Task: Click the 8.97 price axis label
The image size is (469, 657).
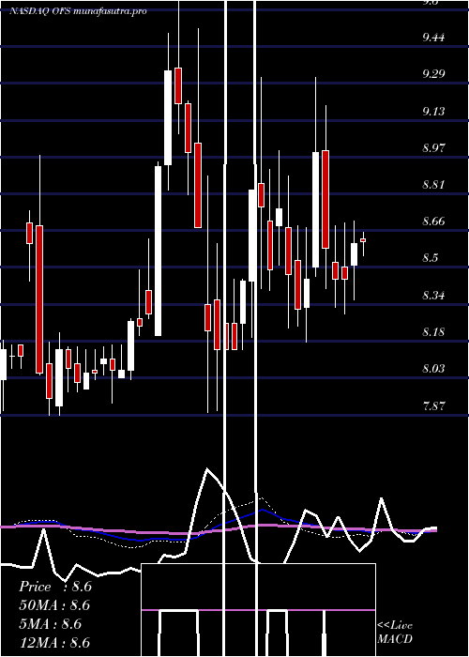Action: 433,148
